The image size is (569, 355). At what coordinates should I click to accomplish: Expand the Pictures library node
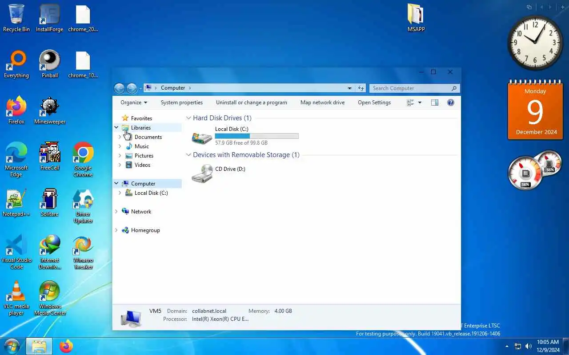pos(120,156)
